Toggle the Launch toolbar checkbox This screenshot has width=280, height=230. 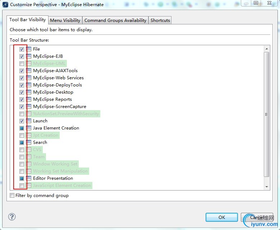click(x=22, y=121)
